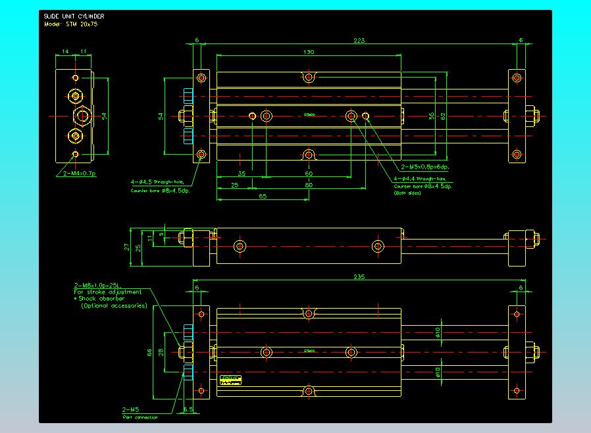Image resolution: width=591 pixels, height=433 pixels.
Task: Select the "Model: STM 20x75" label
Action: click(70, 24)
